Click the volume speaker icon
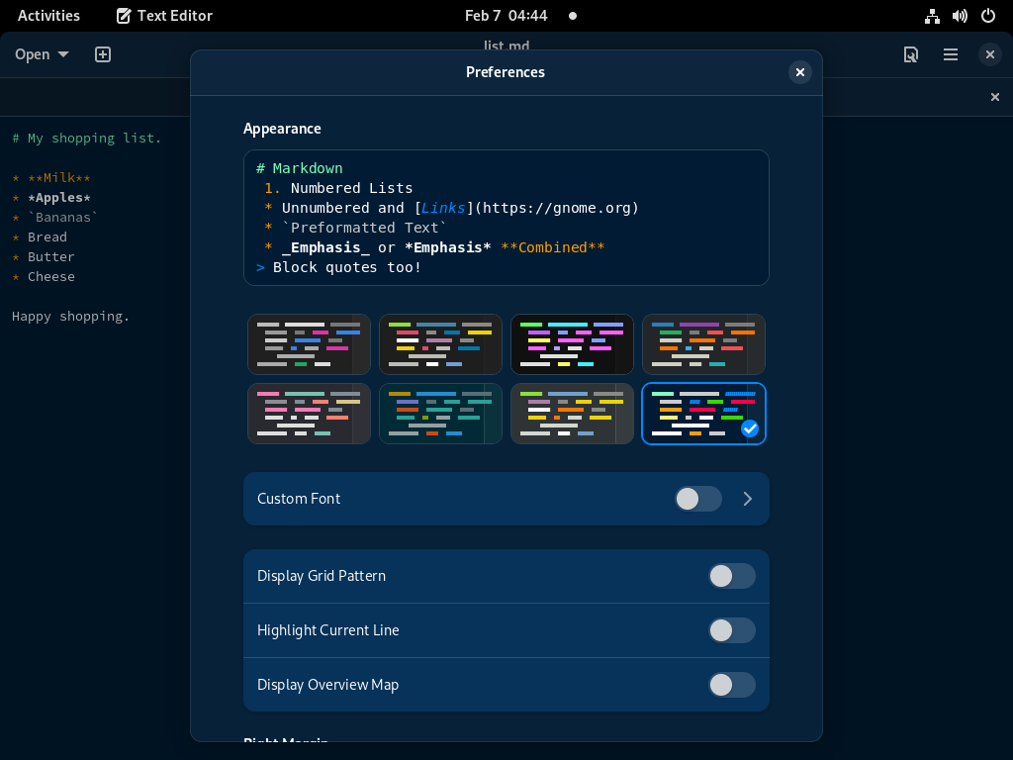The height and width of the screenshot is (760, 1013). (960, 16)
